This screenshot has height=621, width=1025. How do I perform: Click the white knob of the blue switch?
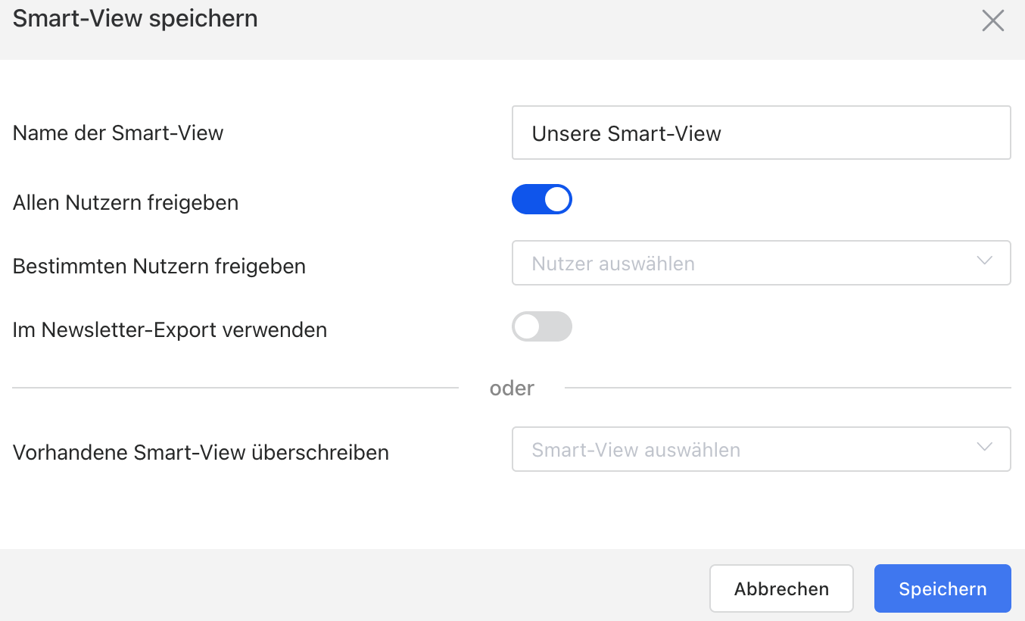coord(557,199)
